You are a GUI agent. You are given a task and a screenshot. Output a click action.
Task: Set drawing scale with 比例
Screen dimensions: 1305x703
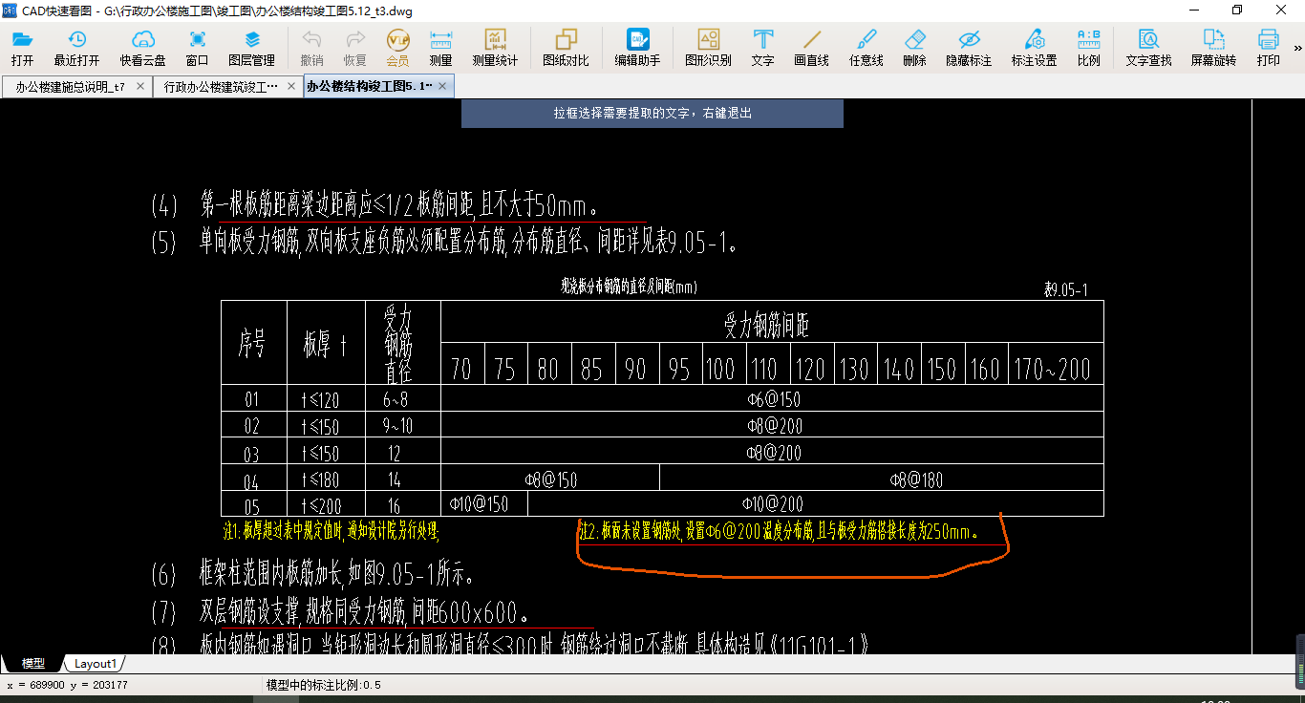coord(1088,48)
